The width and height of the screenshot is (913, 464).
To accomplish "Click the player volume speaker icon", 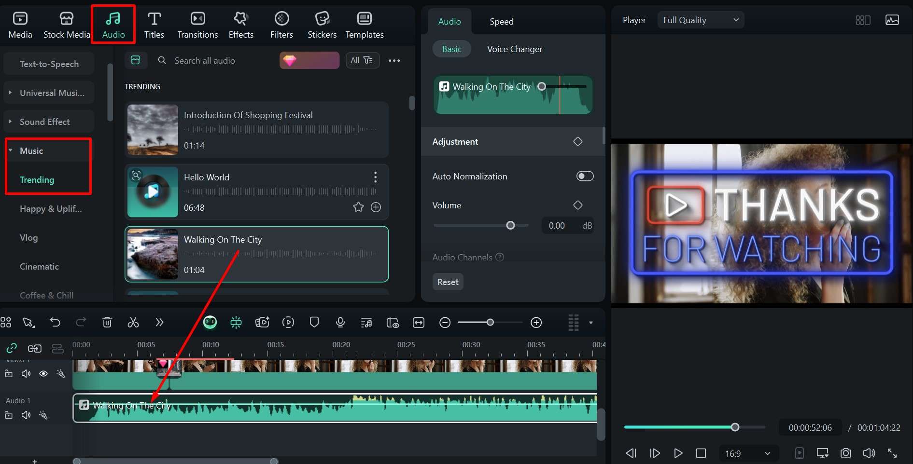I will (x=869, y=453).
